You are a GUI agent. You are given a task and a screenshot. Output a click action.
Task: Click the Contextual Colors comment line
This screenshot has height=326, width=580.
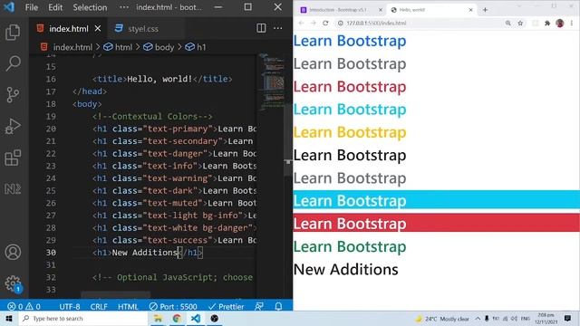click(152, 117)
